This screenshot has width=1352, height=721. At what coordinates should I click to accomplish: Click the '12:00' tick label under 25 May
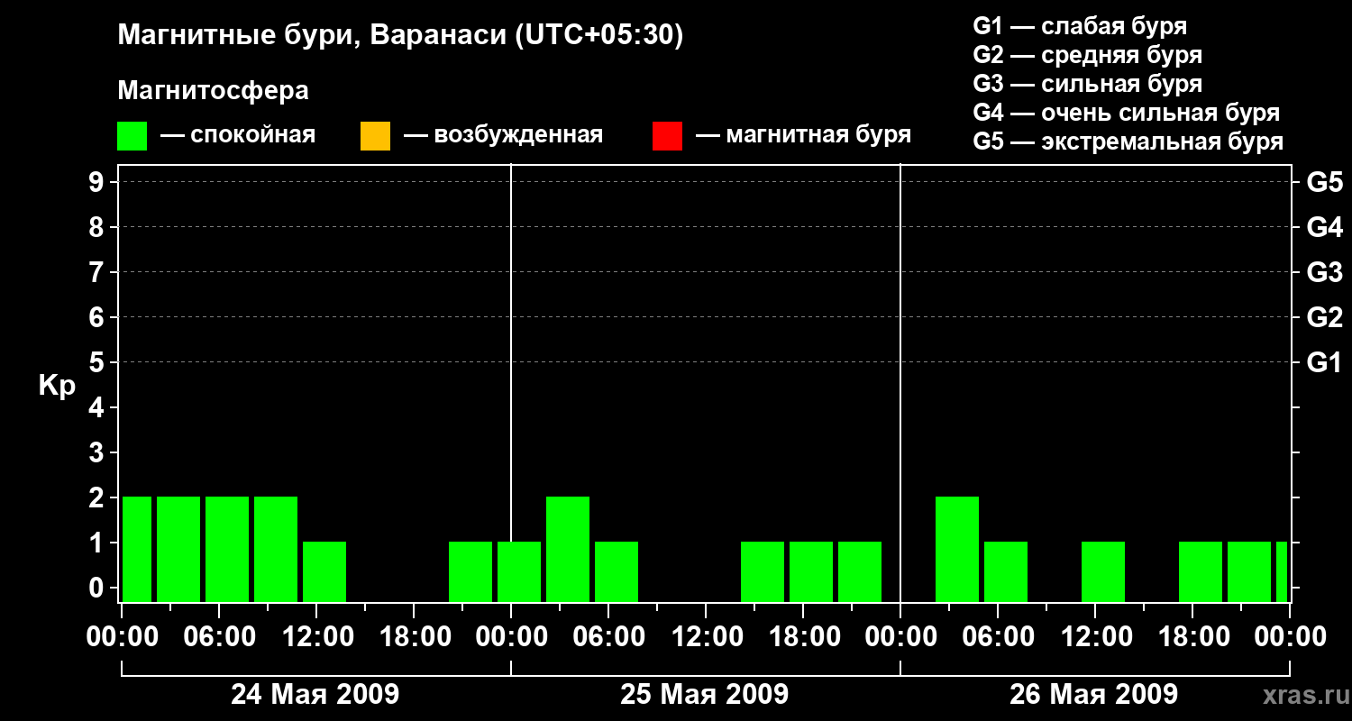pos(705,637)
